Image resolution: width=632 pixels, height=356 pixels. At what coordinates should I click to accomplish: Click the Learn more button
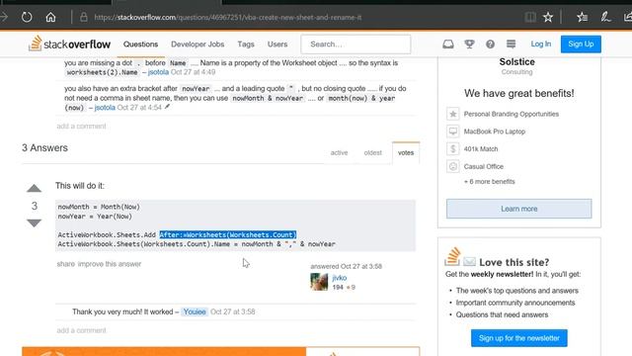(x=518, y=209)
